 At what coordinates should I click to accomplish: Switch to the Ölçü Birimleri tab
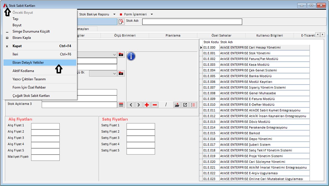pos(125,35)
